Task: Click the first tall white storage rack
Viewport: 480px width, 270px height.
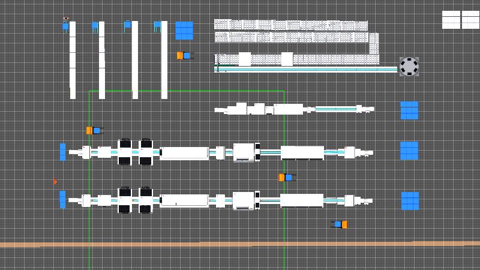Action: pos(73,60)
